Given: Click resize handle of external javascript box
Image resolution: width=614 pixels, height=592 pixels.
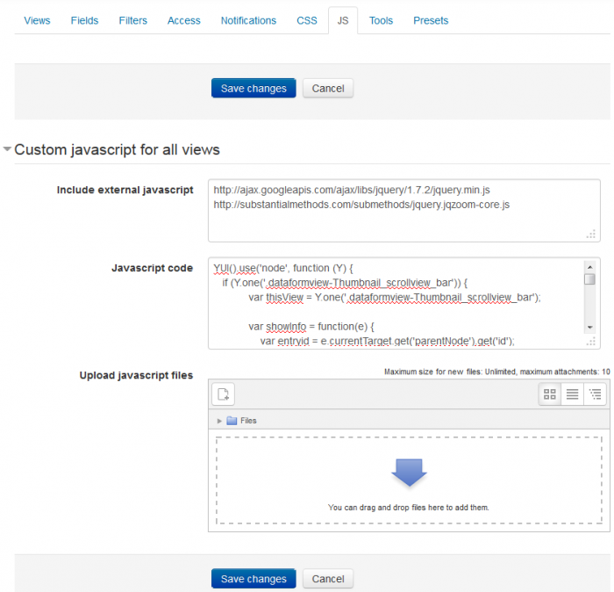Looking at the screenshot, I should (591, 234).
